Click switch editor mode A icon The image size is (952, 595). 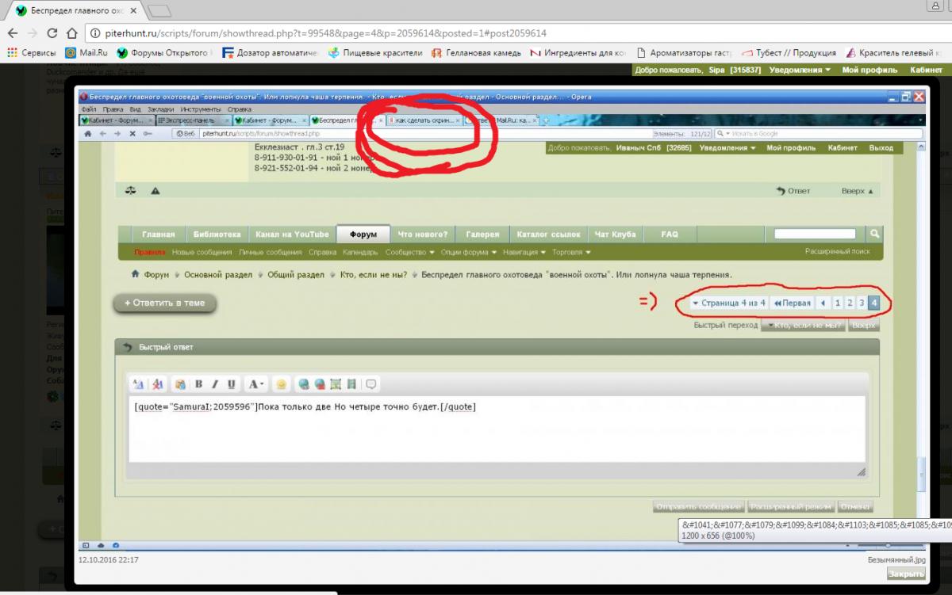(139, 384)
